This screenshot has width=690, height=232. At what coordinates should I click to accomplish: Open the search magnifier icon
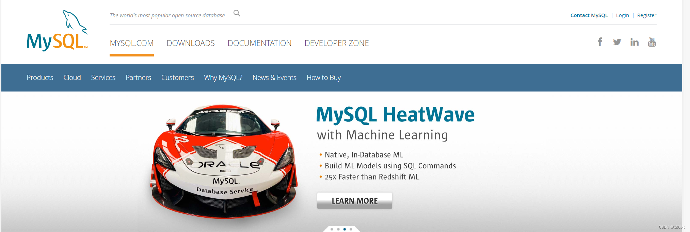point(237,13)
